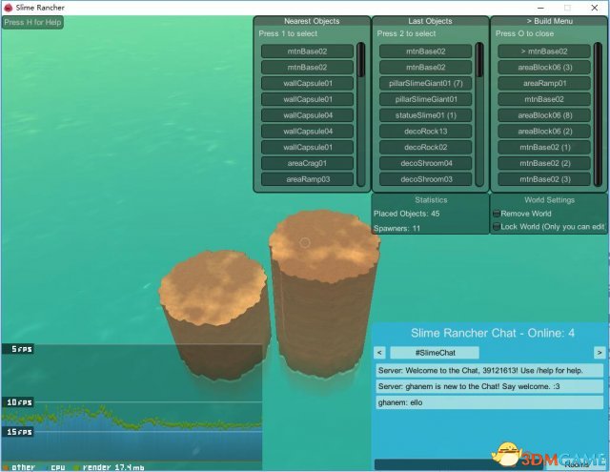Click the 'Placed Objects: 45' statistic
Screen dimensions: 610x472
[x=407, y=214]
